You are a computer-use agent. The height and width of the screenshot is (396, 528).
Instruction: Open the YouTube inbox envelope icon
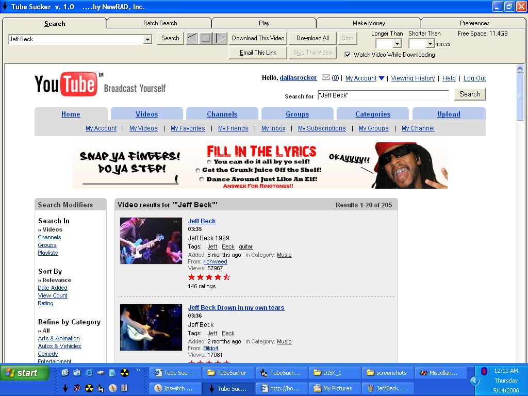point(326,78)
